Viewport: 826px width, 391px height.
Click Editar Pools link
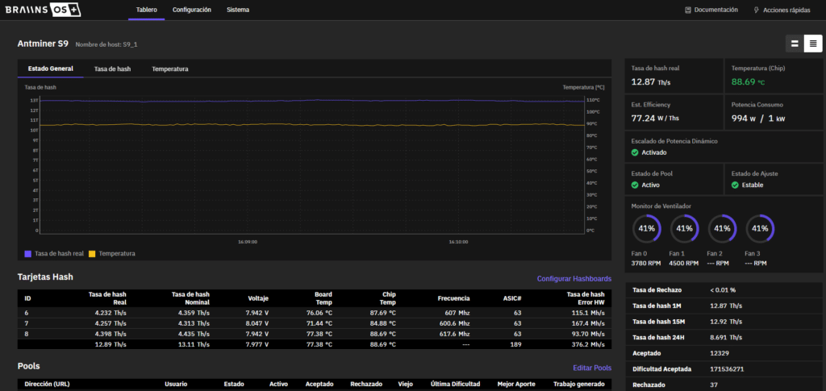tap(592, 368)
